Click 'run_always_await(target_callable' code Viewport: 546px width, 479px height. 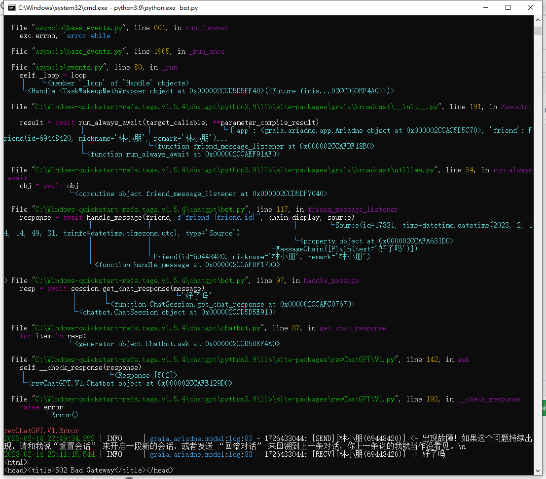click(142, 123)
